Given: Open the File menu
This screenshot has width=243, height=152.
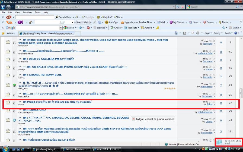Looking at the screenshot, I should click(x=4, y=12).
